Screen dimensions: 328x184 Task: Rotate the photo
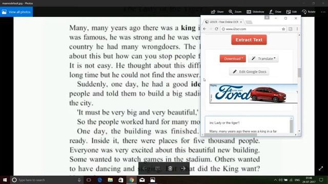point(309,12)
